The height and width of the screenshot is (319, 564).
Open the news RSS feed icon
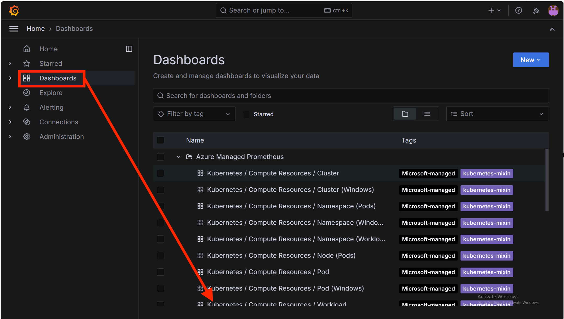tap(536, 10)
